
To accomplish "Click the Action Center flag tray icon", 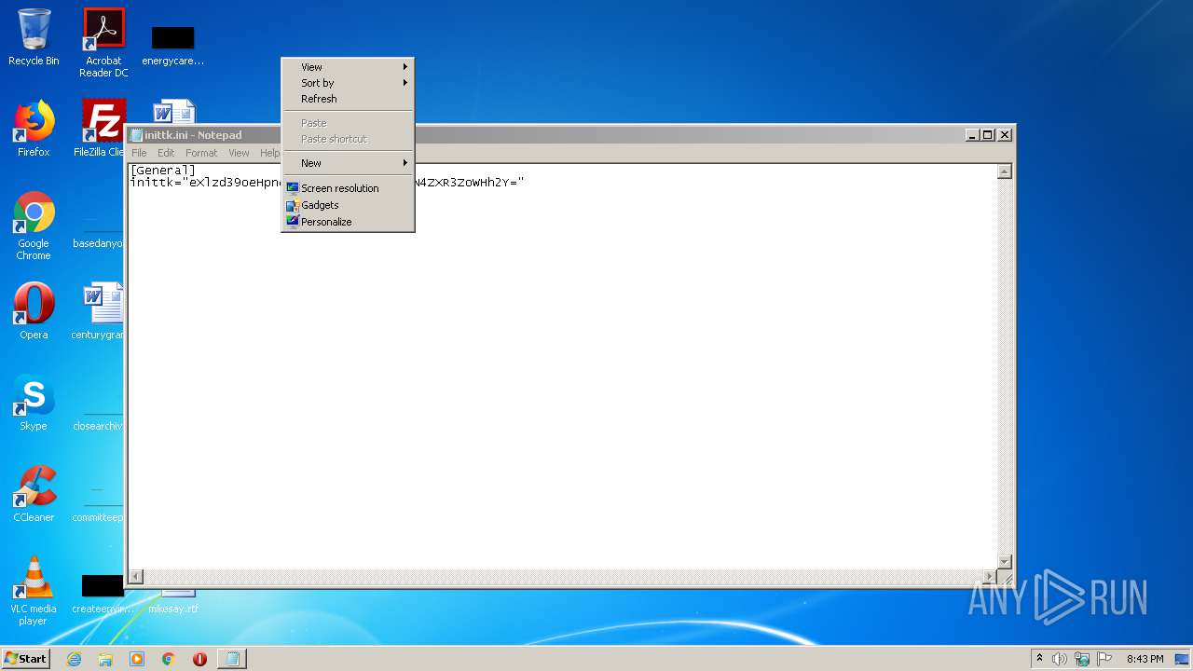I will pyautogui.click(x=1104, y=659).
